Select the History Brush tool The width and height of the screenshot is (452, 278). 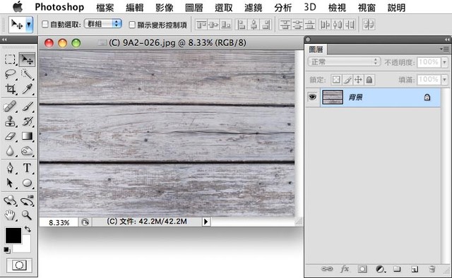click(27, 121)
